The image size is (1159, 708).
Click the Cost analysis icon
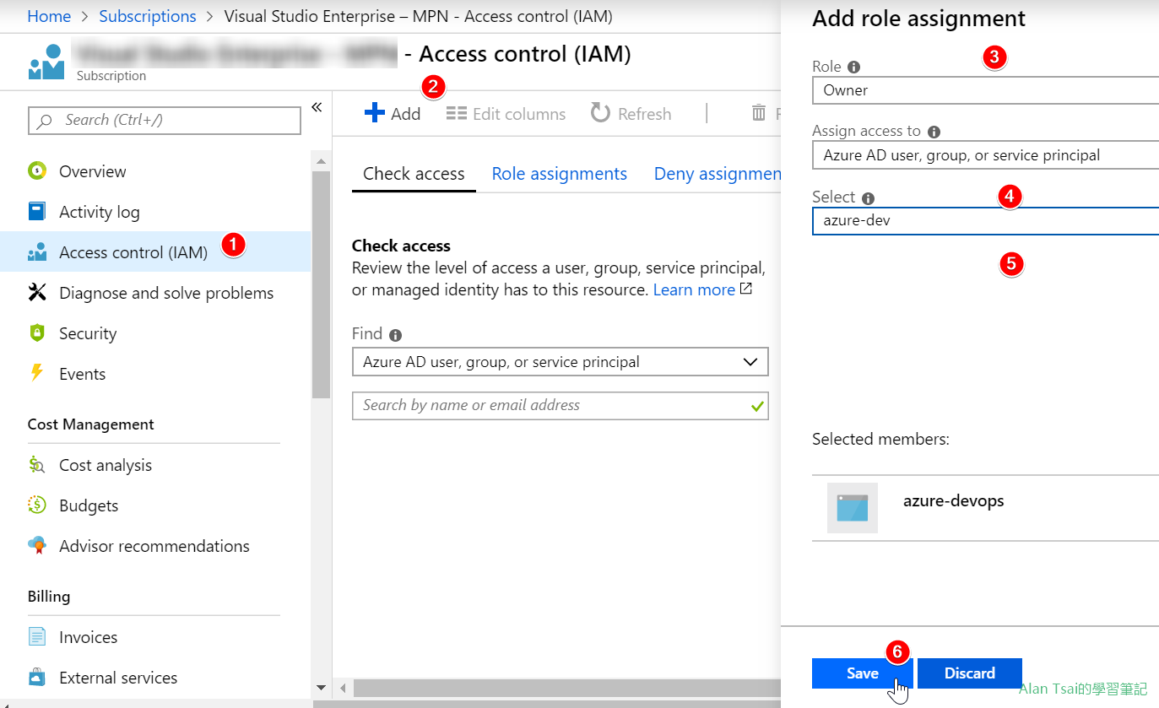tap(37, 465)
